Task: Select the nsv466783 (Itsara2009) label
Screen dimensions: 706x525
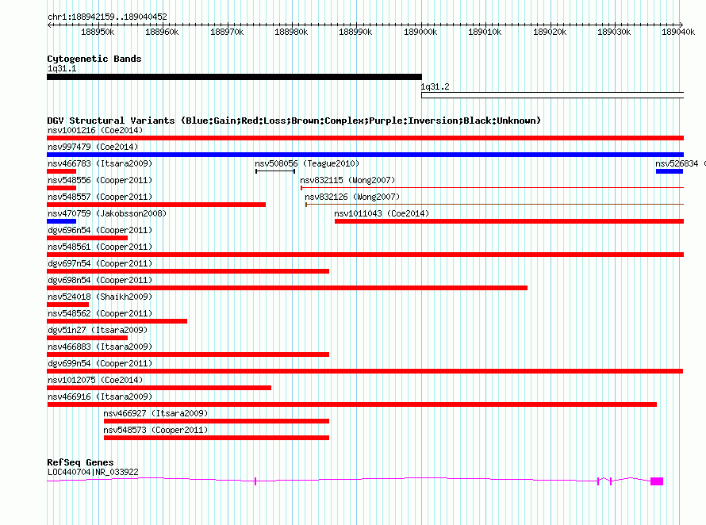Action: point(100,164)
